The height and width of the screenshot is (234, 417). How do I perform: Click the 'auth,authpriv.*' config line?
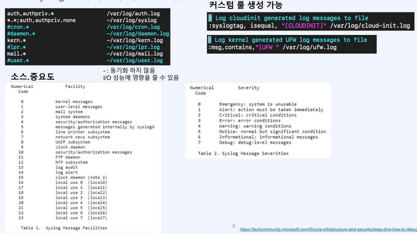pyautogui.click(x=30, y=13)
